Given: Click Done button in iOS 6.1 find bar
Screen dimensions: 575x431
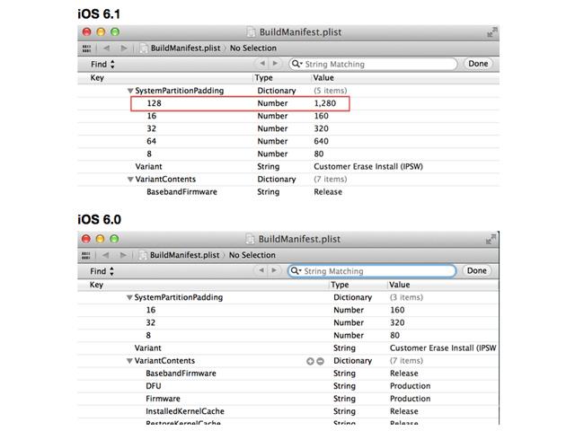Looking at the screenshot, I should pos(478,64).
